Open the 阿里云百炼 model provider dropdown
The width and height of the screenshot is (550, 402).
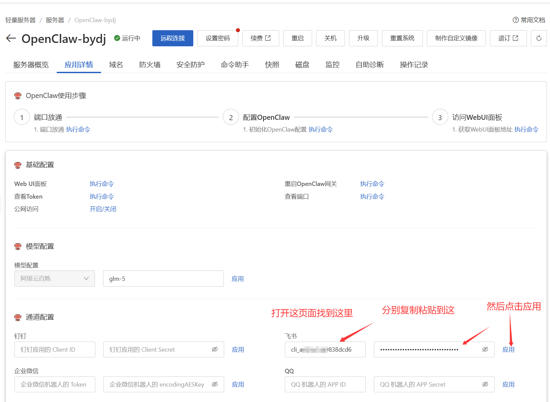[x=54, y=278]
